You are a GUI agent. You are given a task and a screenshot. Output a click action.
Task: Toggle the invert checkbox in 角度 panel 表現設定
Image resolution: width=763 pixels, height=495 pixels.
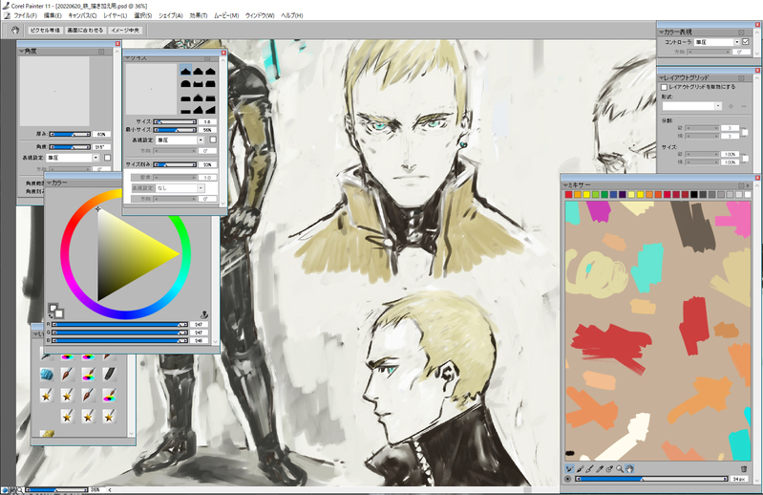point(107,158)
